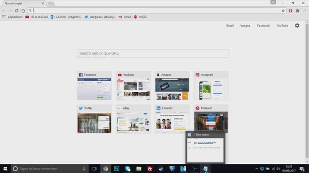Open the YouTube speed dial thumbnail

(x=133, y=86)
